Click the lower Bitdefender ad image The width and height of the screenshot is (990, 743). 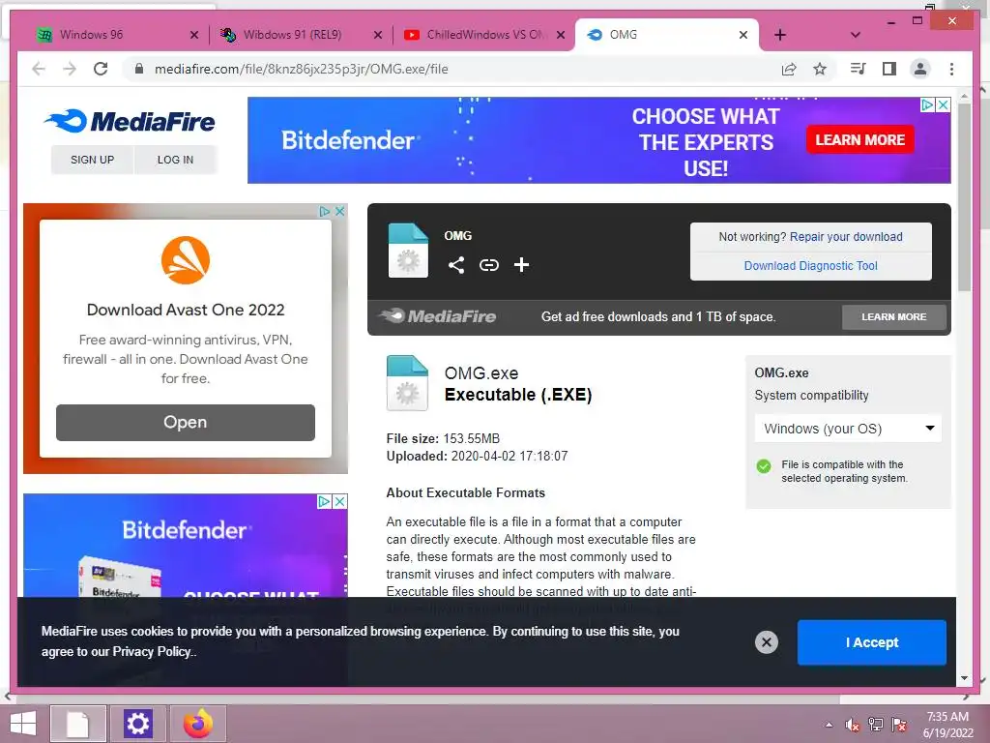pyautogui.click(x=186, y=546)
